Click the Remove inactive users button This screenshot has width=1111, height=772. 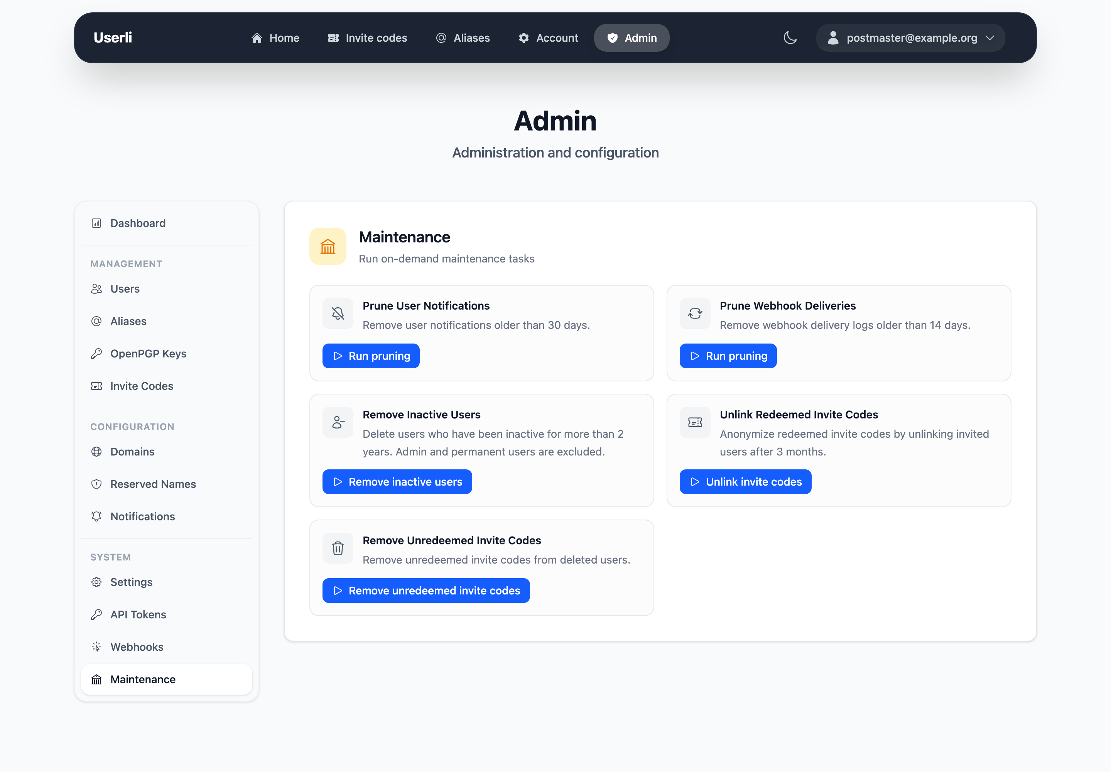click(x=397, y=482)
